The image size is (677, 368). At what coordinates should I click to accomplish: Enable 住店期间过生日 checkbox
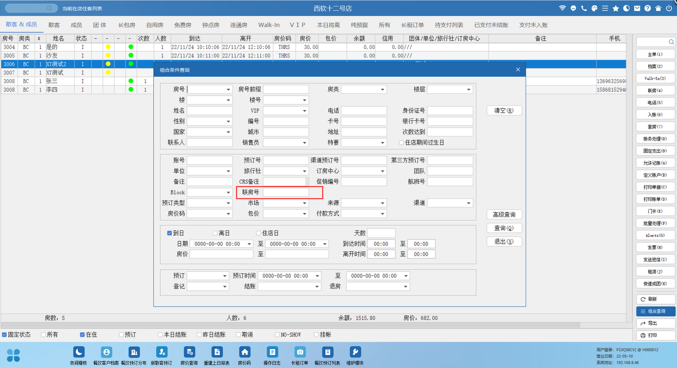coord(401,143)
